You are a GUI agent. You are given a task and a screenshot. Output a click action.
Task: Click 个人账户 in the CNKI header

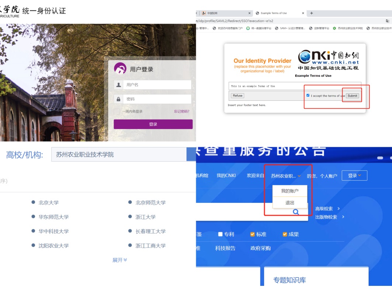(x=329, y=176)
